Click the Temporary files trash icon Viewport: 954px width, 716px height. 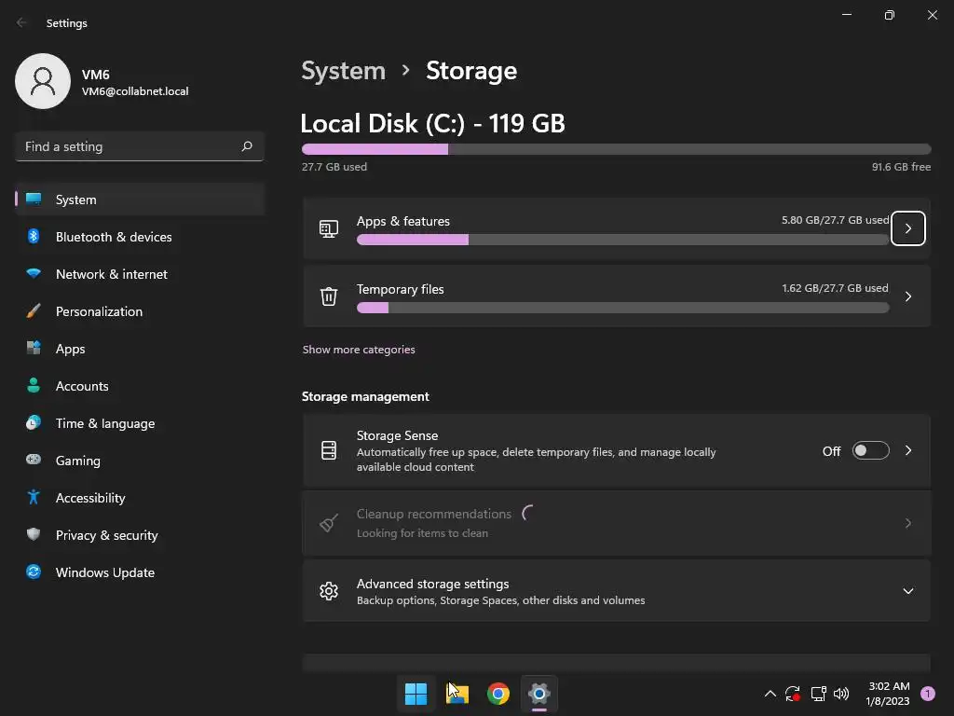pos(329,296)
